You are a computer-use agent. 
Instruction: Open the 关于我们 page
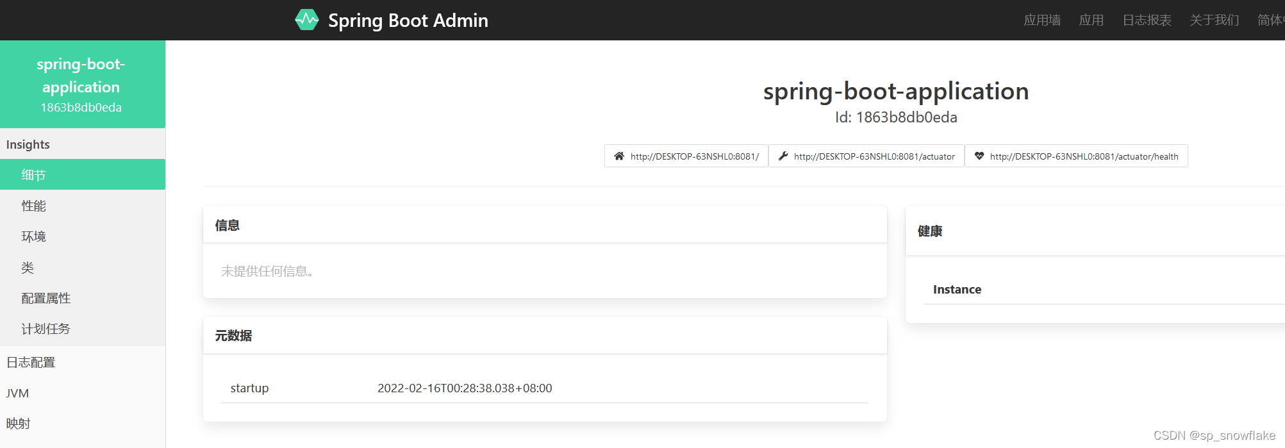(1215, 20)
